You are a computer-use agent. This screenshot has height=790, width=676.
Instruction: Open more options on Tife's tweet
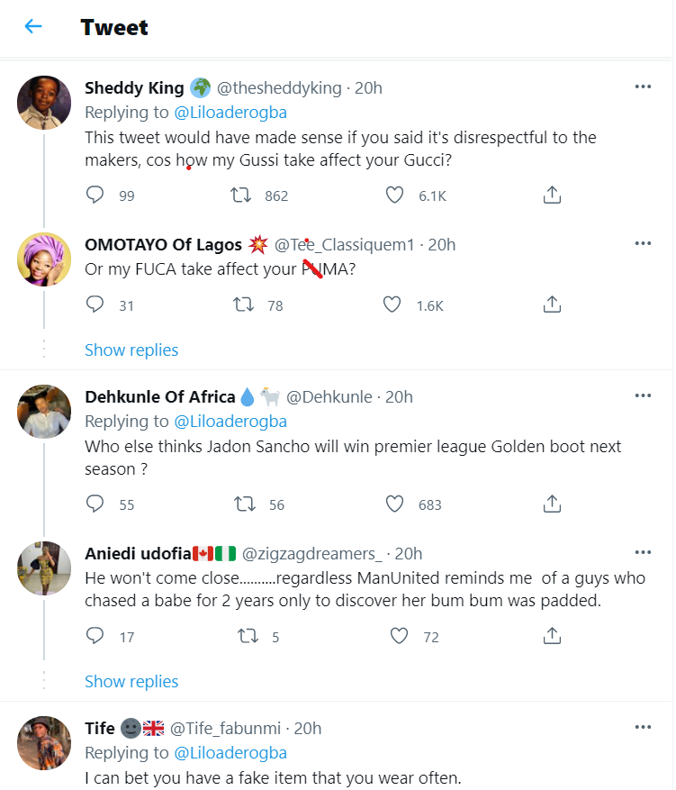click(x=643, y=727)
